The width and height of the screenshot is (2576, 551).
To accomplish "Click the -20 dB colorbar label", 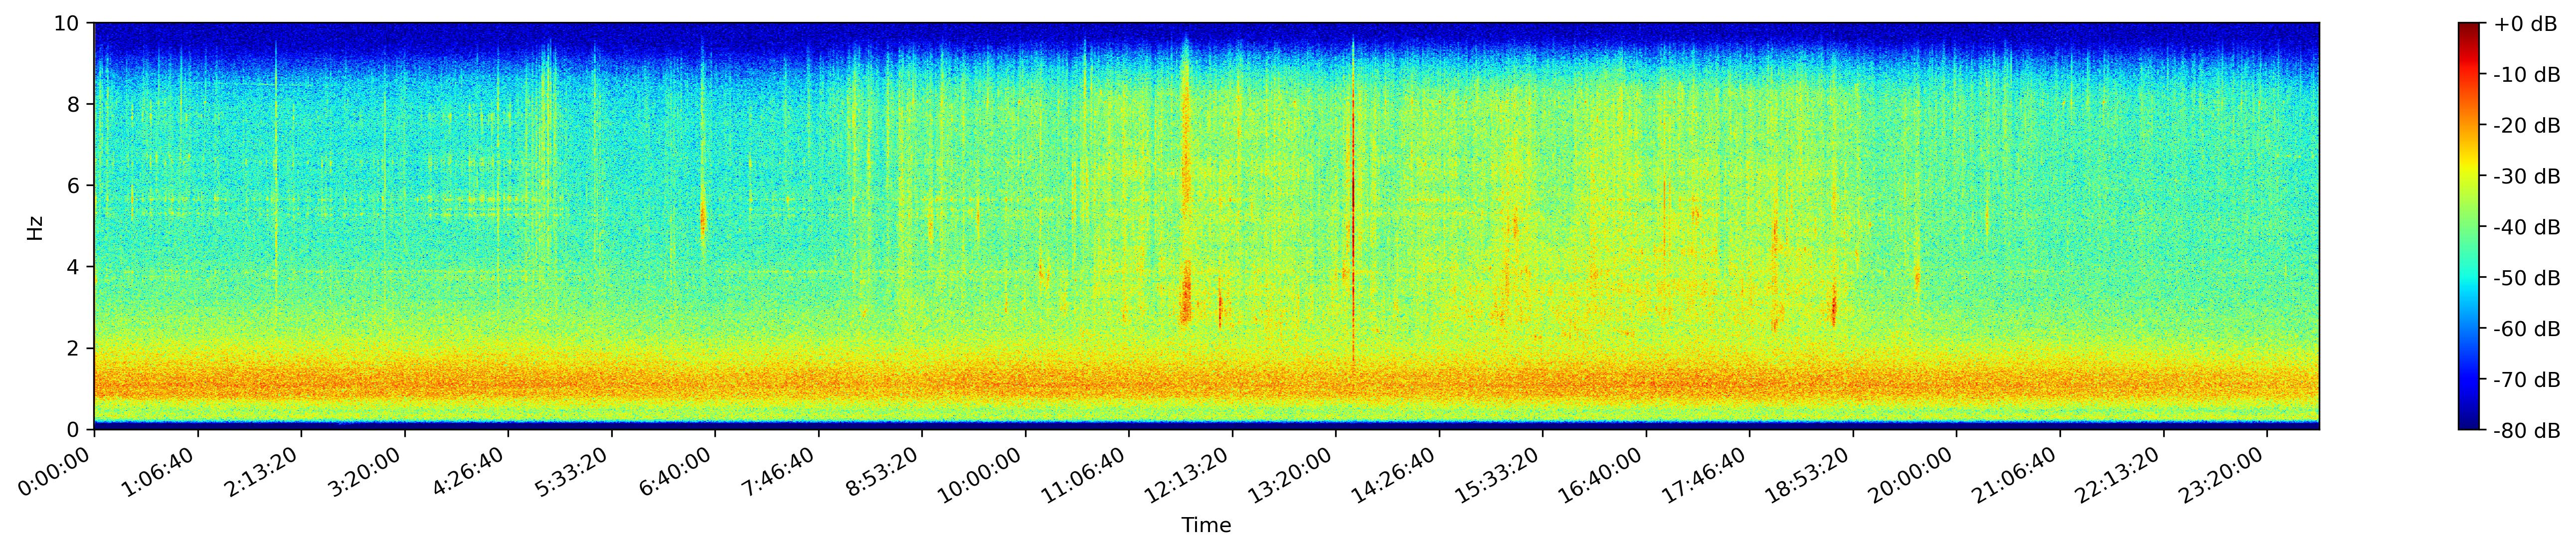I will coord(2526,126).
